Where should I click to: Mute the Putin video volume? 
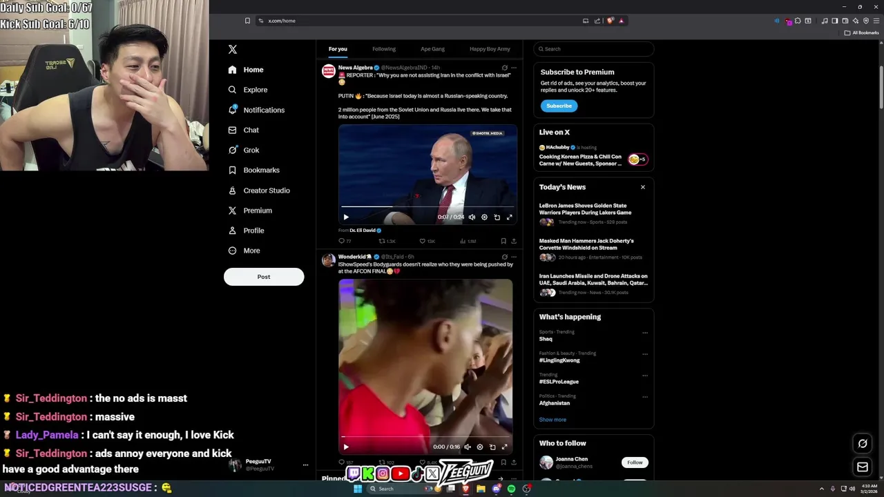point(472,217)
